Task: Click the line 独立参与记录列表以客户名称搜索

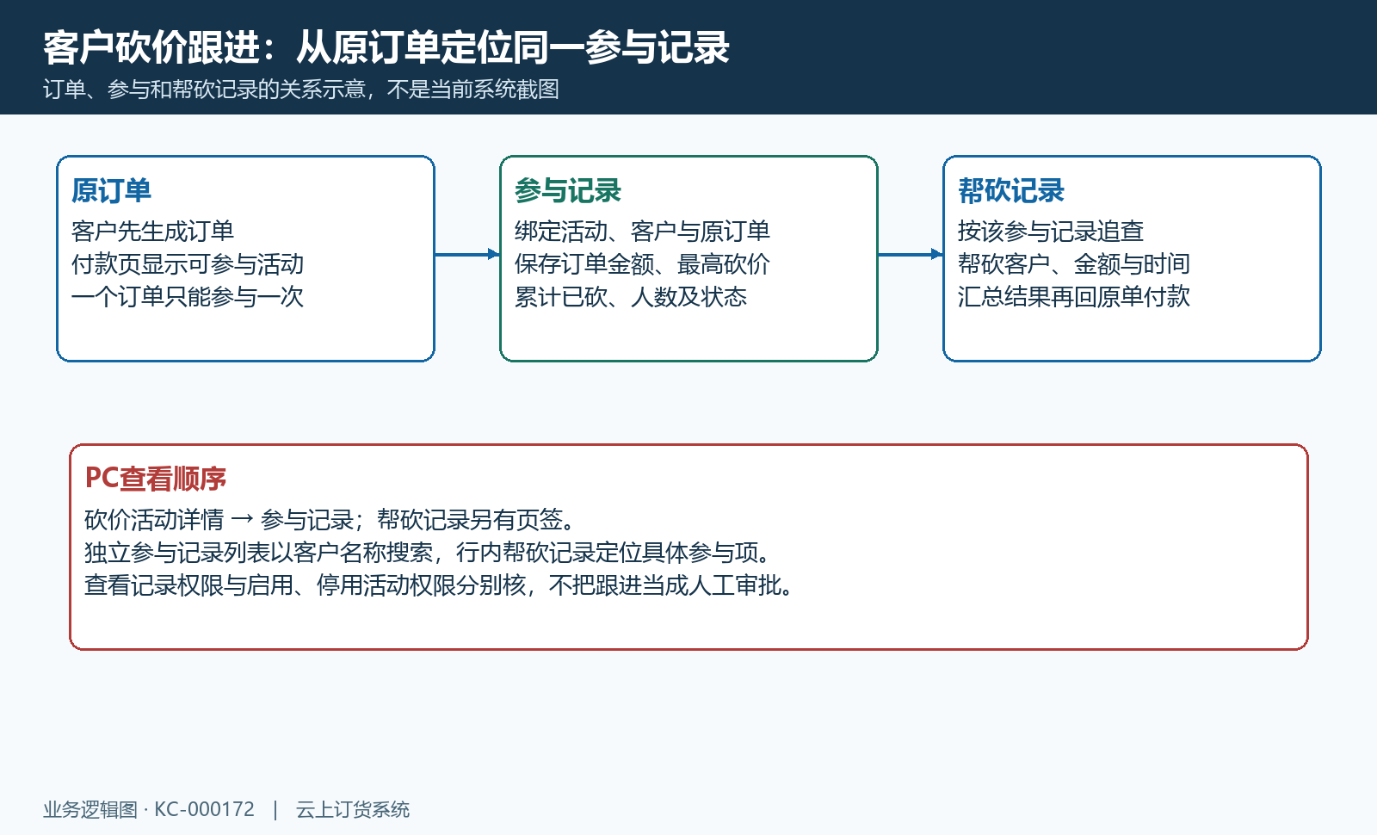Action: click(x=259, y=552)
